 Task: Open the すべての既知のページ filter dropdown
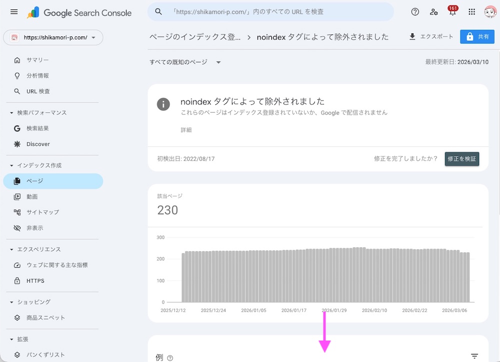coord(184,62)
